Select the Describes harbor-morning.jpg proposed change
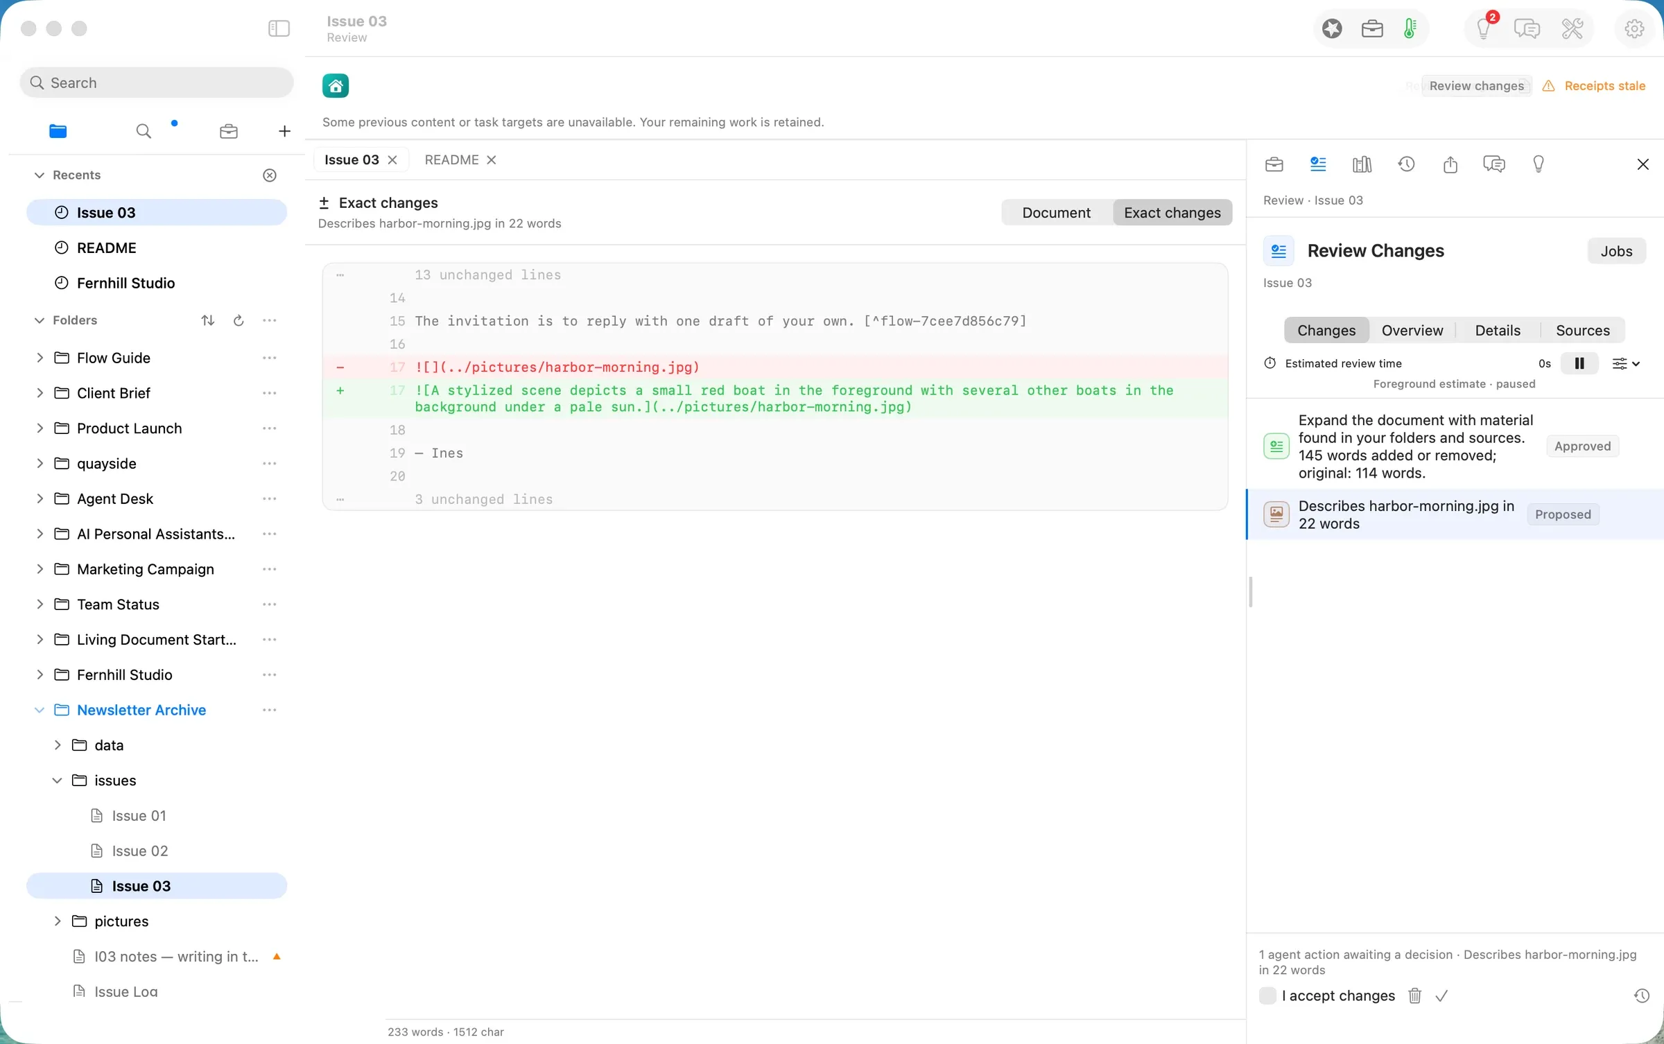1664x1044 pixels. [1455, 514]
